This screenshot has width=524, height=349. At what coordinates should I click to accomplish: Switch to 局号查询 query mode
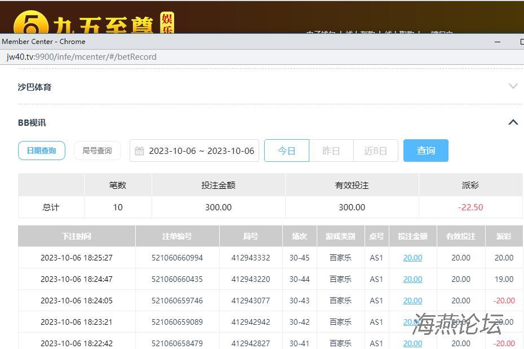(x=97, y=151)
